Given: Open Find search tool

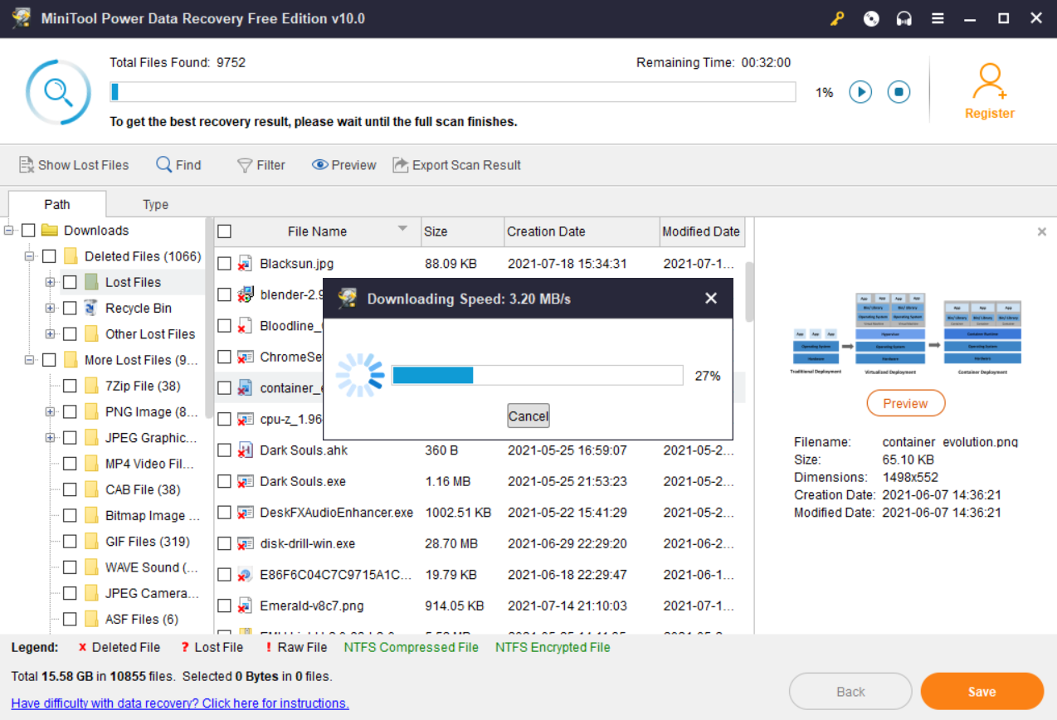Looking at the screenshot, I should click(178, 165).
